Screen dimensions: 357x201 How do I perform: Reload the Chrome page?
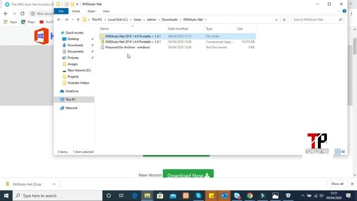(x=22, y=13)
